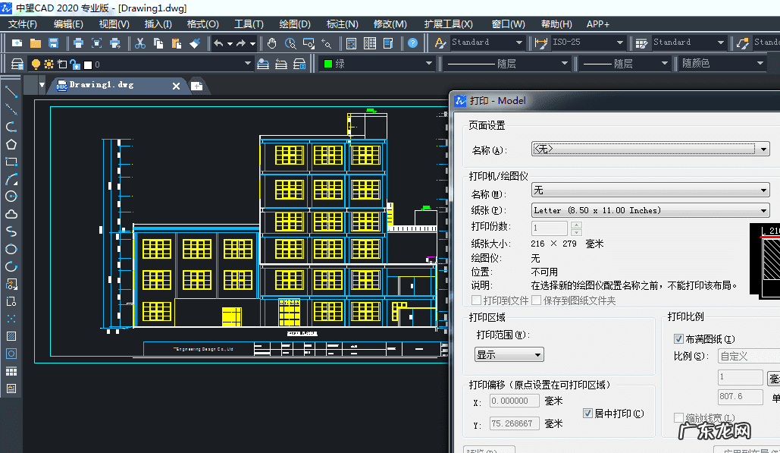This screenshot has width=780, height=453.
Task: Open the green 绿 color selector
Action: 377,64
